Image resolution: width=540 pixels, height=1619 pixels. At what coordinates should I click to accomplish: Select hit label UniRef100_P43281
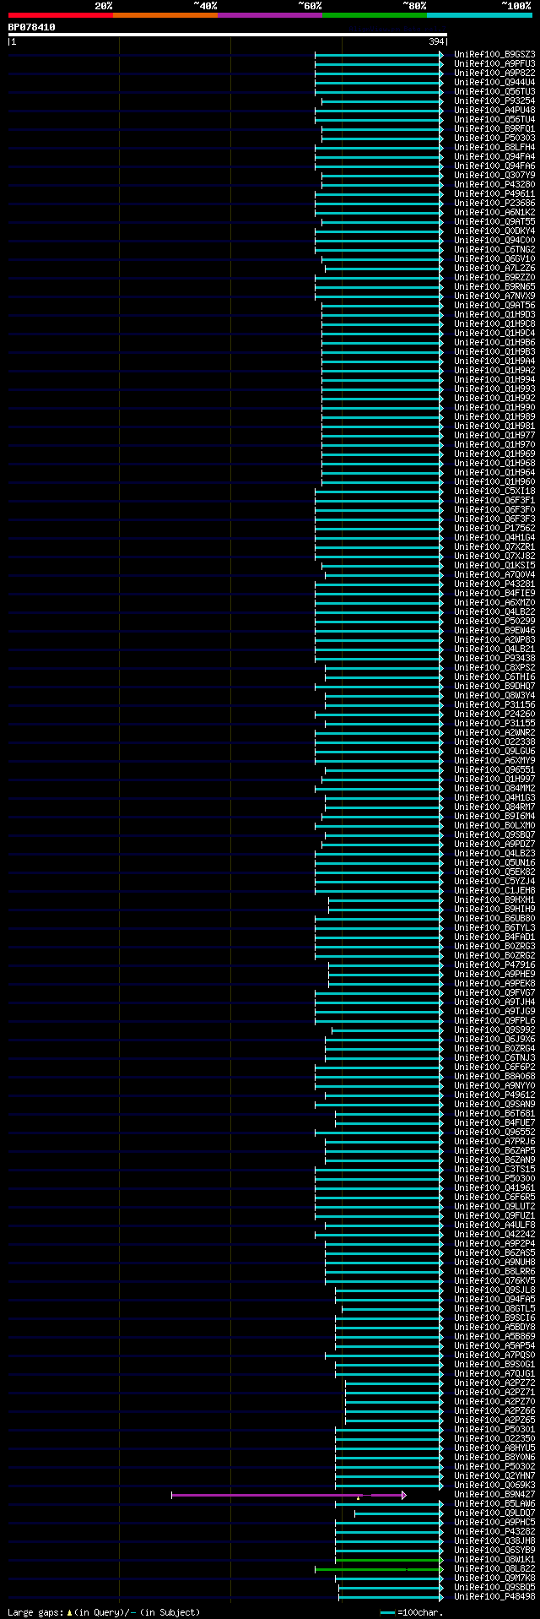(494, 584)
